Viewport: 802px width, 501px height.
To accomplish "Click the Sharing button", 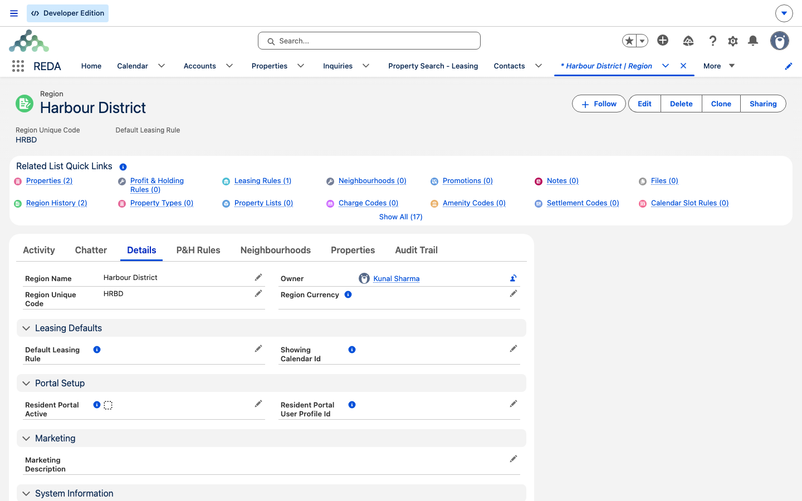I will tap(763, 104).
